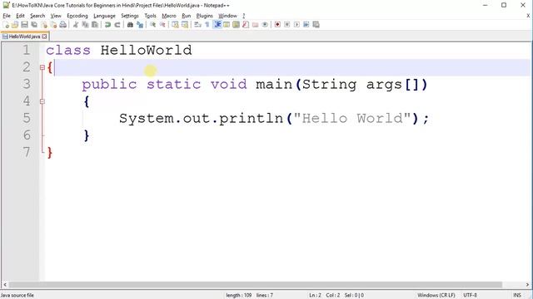
Task: Create a new file with the New icon
Action: point(6,25)
